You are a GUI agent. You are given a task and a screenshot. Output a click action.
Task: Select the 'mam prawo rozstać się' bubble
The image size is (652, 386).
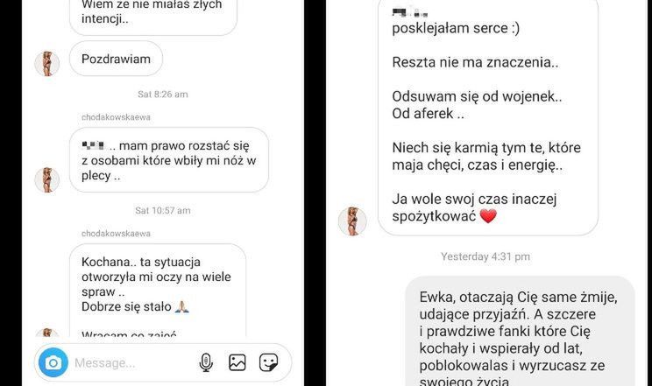pyautogui.click(x=169, y=160)
